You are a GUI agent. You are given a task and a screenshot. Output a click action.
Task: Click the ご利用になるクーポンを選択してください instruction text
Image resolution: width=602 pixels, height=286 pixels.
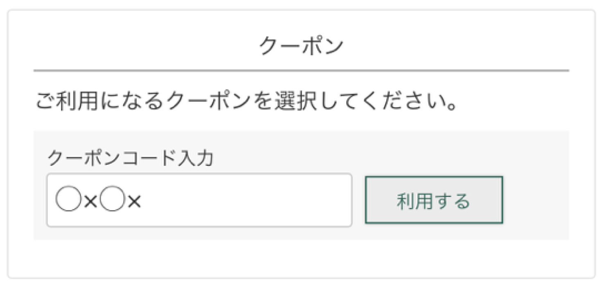pyautogui.click(x=246, y=102)
